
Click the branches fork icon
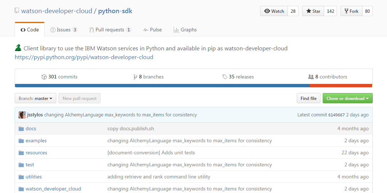click(x=135, y=77)
